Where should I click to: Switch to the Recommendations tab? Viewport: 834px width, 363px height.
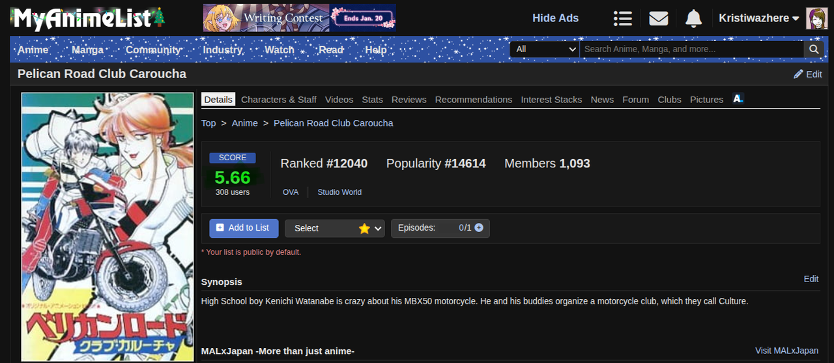[x=474, y=99]
